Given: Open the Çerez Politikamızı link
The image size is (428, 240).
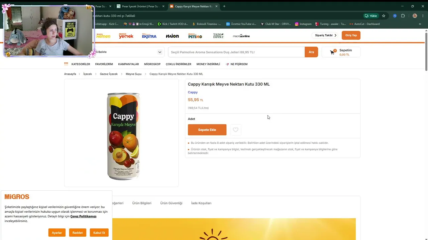Looking at the screenshot, I should pyautogui.click(x=83, y=216).
